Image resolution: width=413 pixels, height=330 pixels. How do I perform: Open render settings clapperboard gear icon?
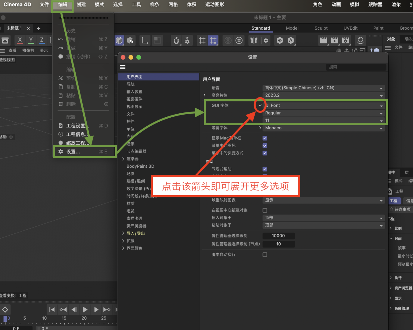tap(346, 40)
